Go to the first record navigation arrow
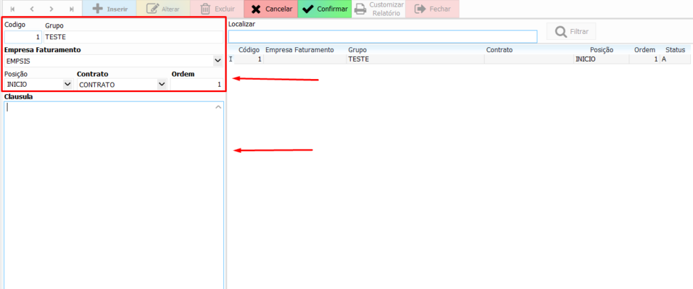Image resolution: width=693 pixels, height=289 pixels. (12, 9)
